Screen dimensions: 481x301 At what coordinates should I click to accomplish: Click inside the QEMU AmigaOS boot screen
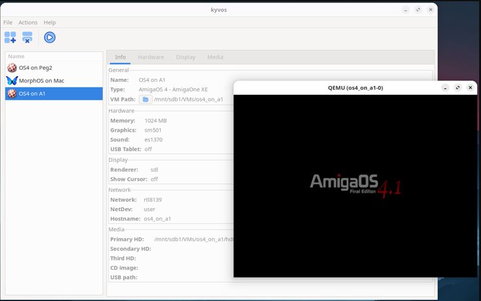tap(355, 185)
